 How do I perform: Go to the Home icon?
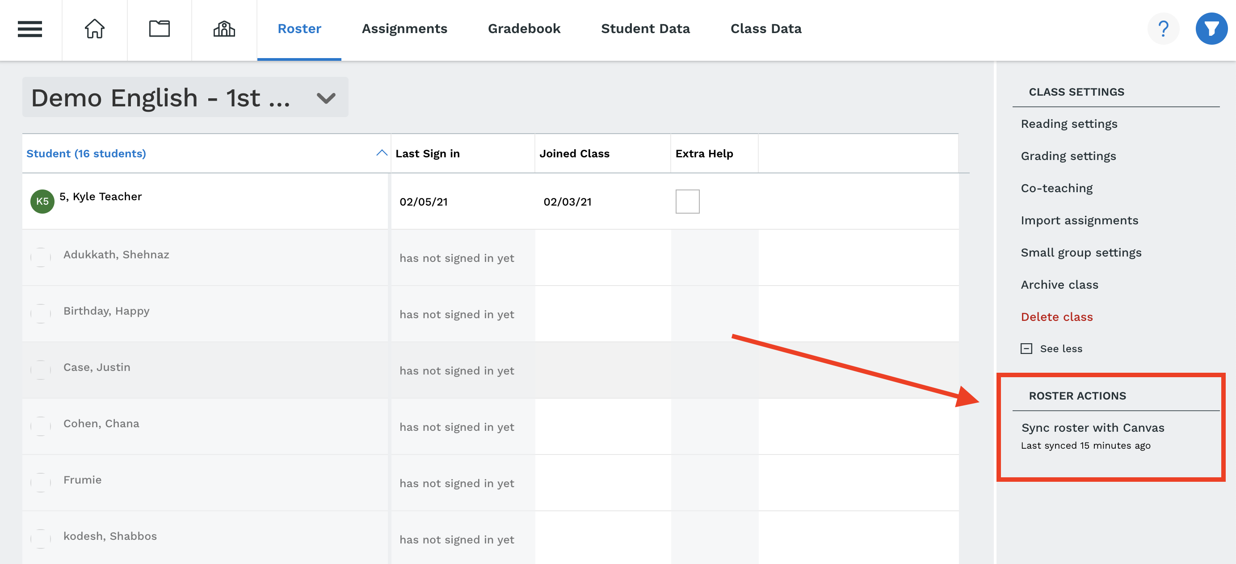[x=95, y=29]
